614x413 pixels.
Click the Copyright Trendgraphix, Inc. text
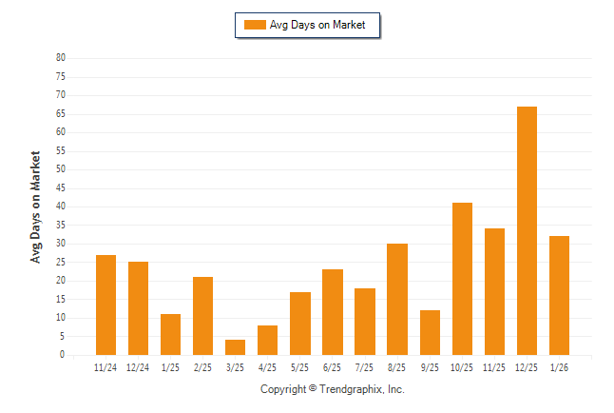(333, 389)
